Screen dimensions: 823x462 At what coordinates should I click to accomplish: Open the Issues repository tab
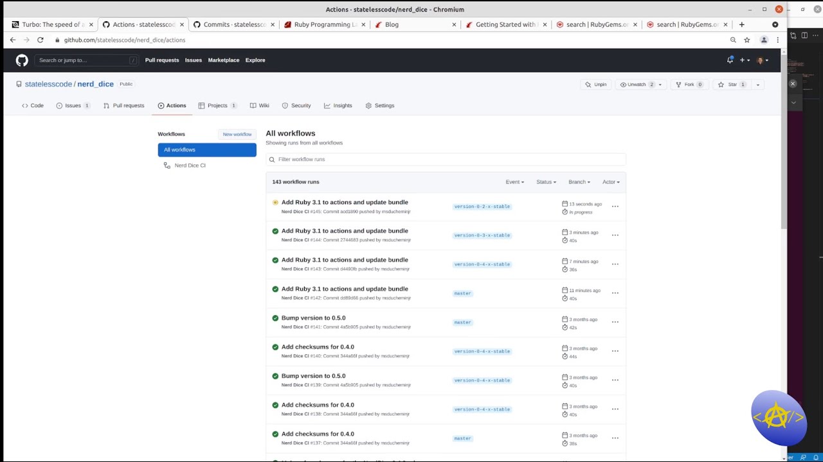tap(73, 105)
